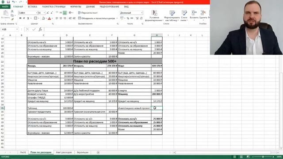
Task: Increase font size (larger A)
Action: click(x=48, y=13)
